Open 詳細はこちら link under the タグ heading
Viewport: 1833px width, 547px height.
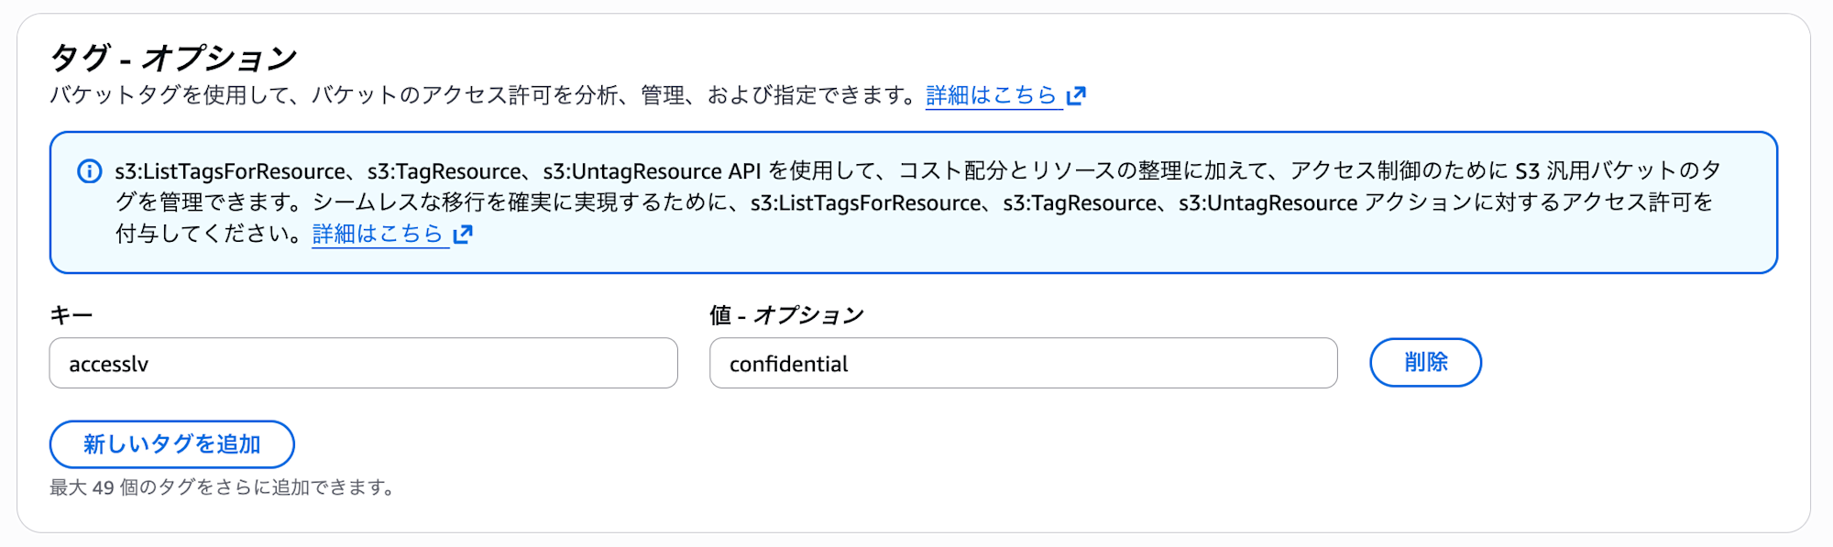tap(991, 95)
